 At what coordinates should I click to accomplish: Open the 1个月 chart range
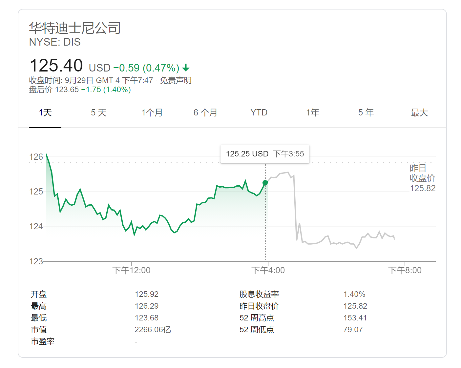tap(152, 113)
